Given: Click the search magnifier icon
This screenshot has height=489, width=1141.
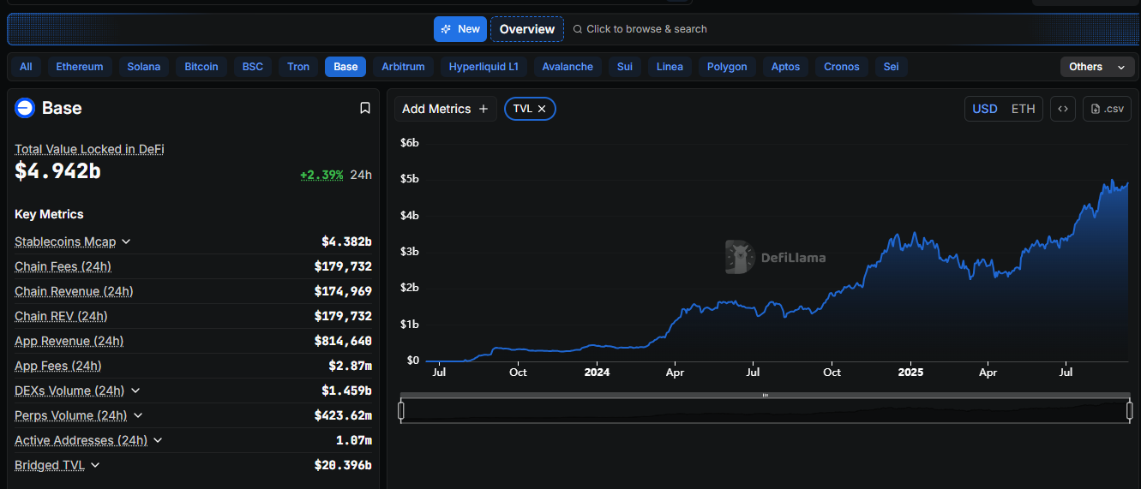Looking at the screenshot, I should click(578, 29).
